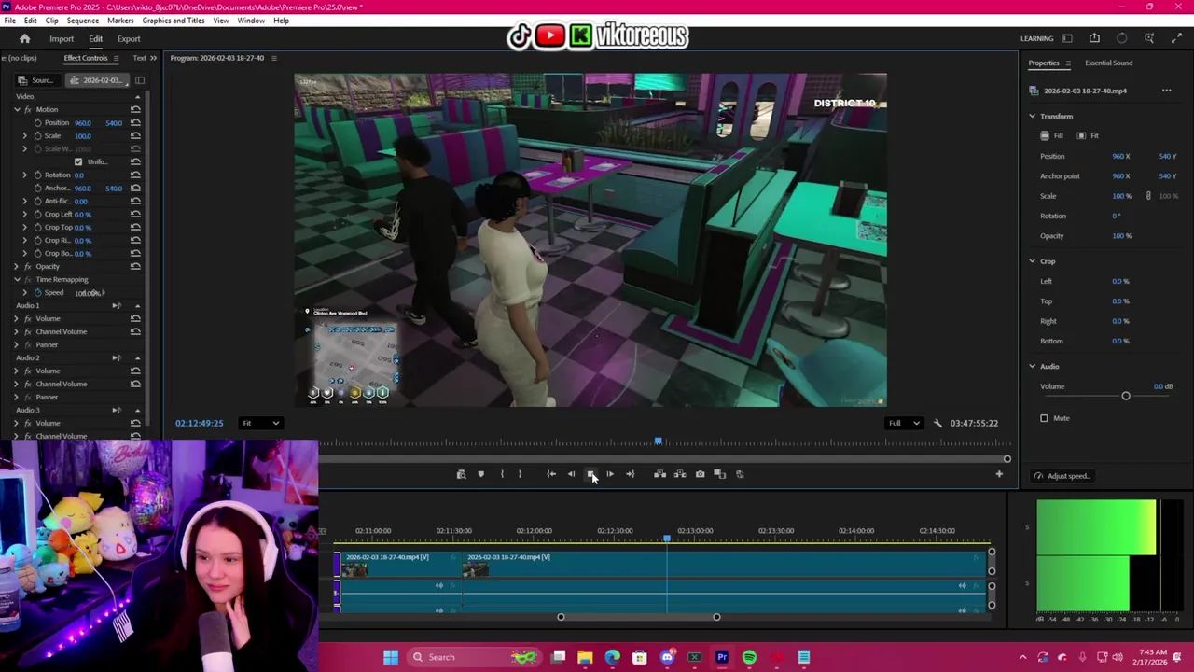Toggle animation stopwatch for Anchor Point
This screenshot has height=672, width=1194.
click(x=38, y=188)
